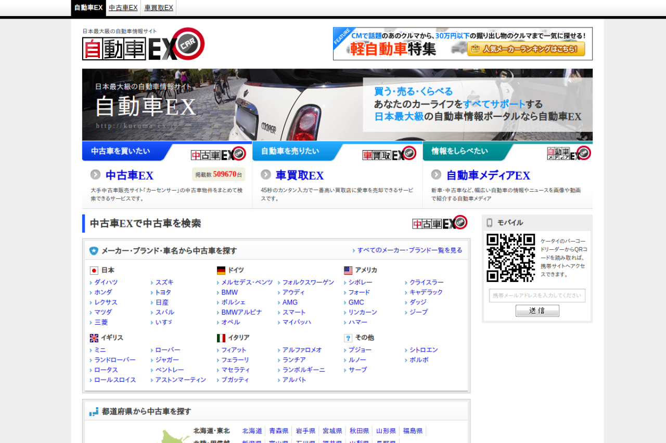This screenshot has height=443, width=666.
Task: View all makers and brands list link
Action: (x=409, y=250)
